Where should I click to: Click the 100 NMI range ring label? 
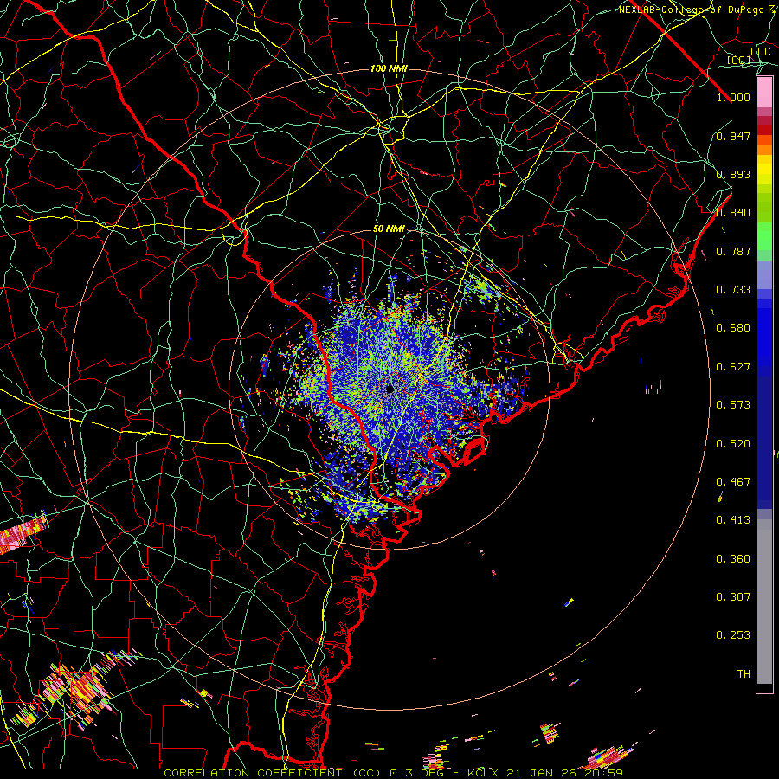point(389,68)
